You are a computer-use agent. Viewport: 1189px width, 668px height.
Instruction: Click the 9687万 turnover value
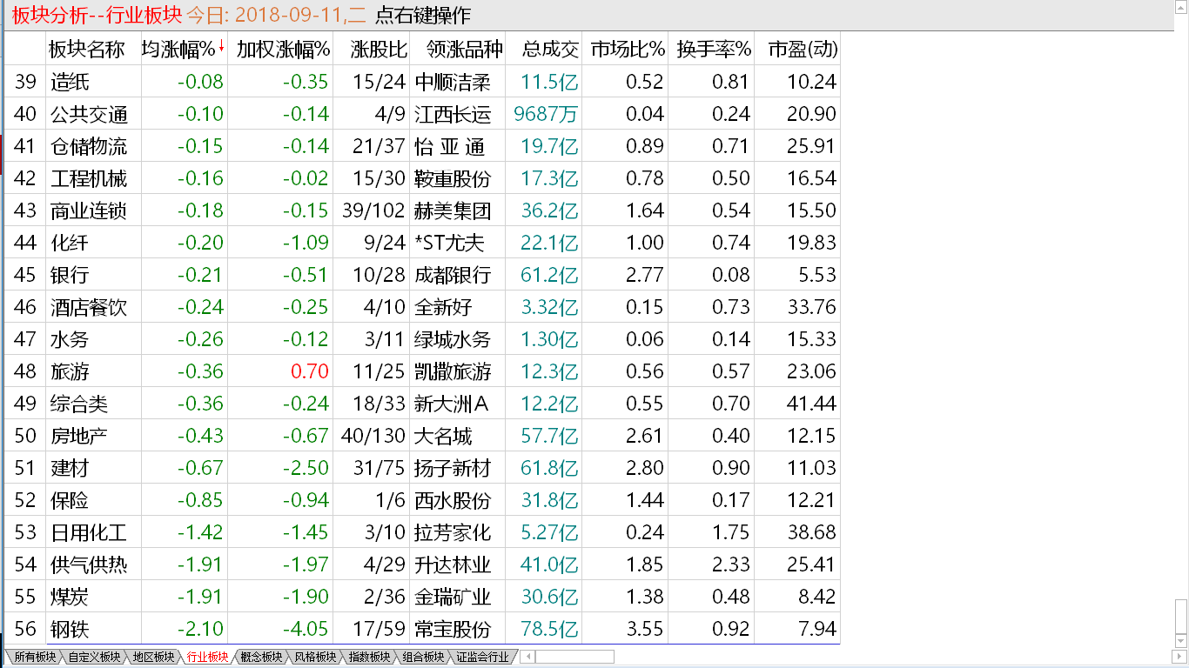(x=547, y=114)
